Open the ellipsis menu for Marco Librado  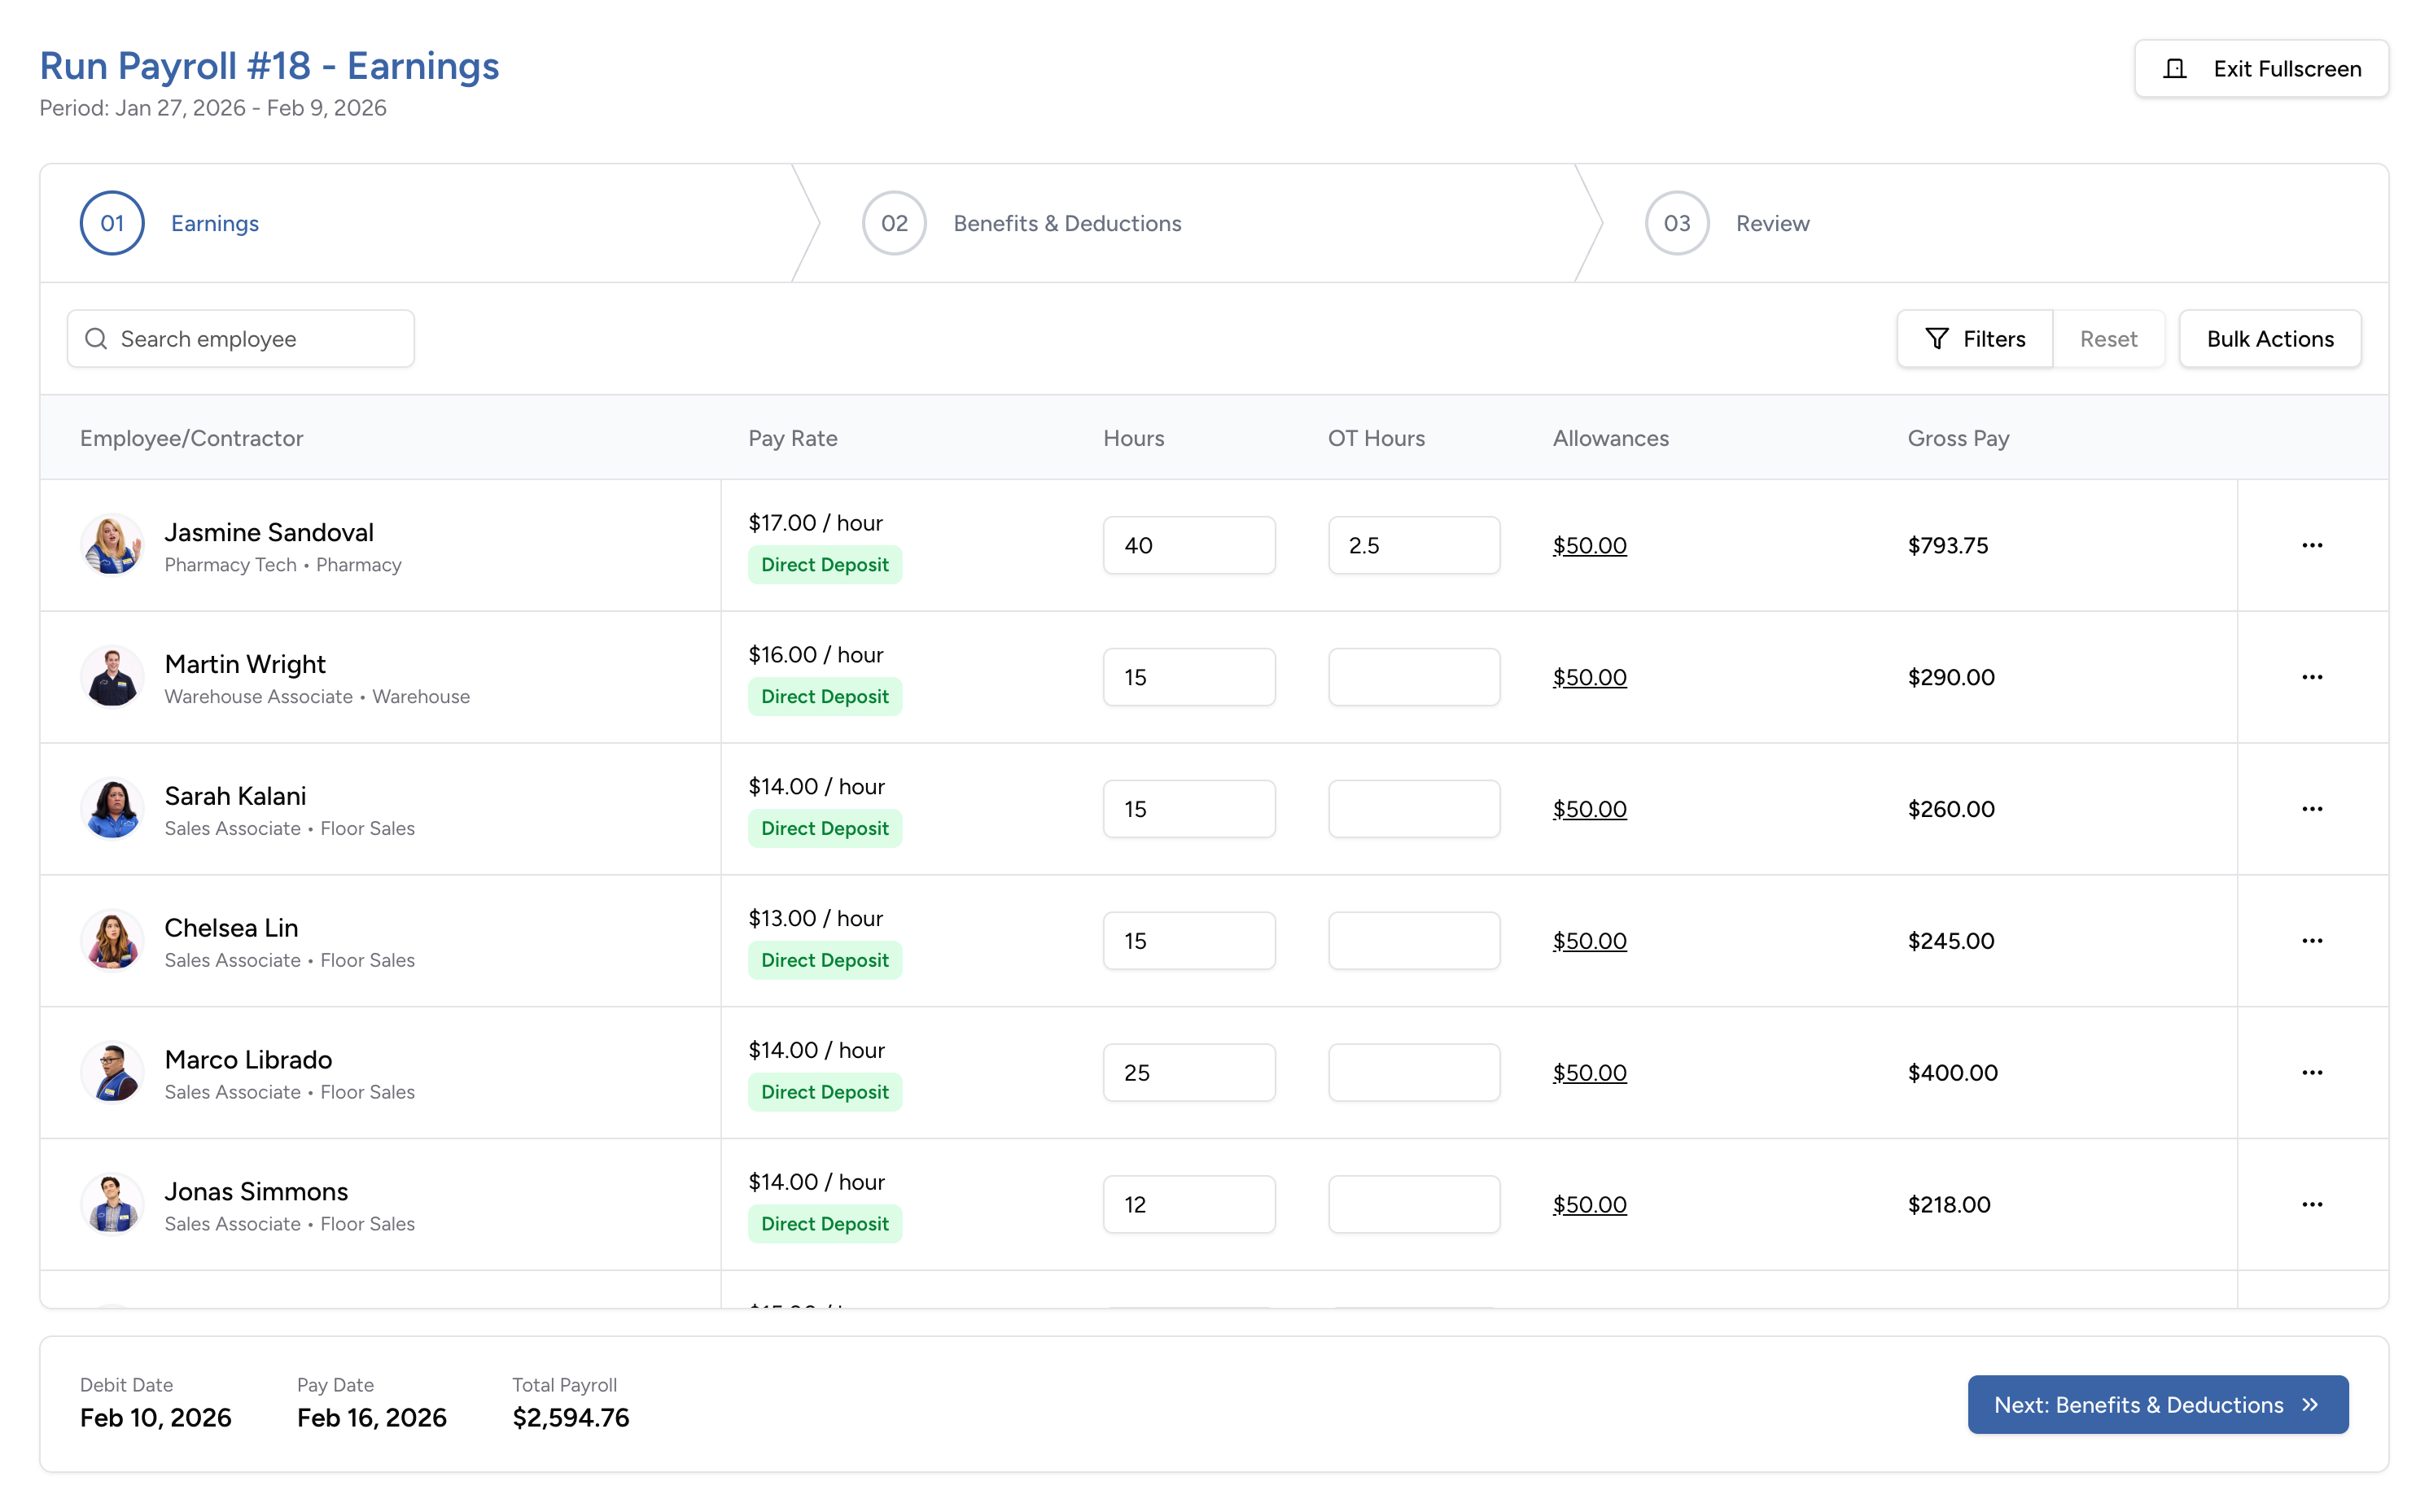coord(2311,1072)
